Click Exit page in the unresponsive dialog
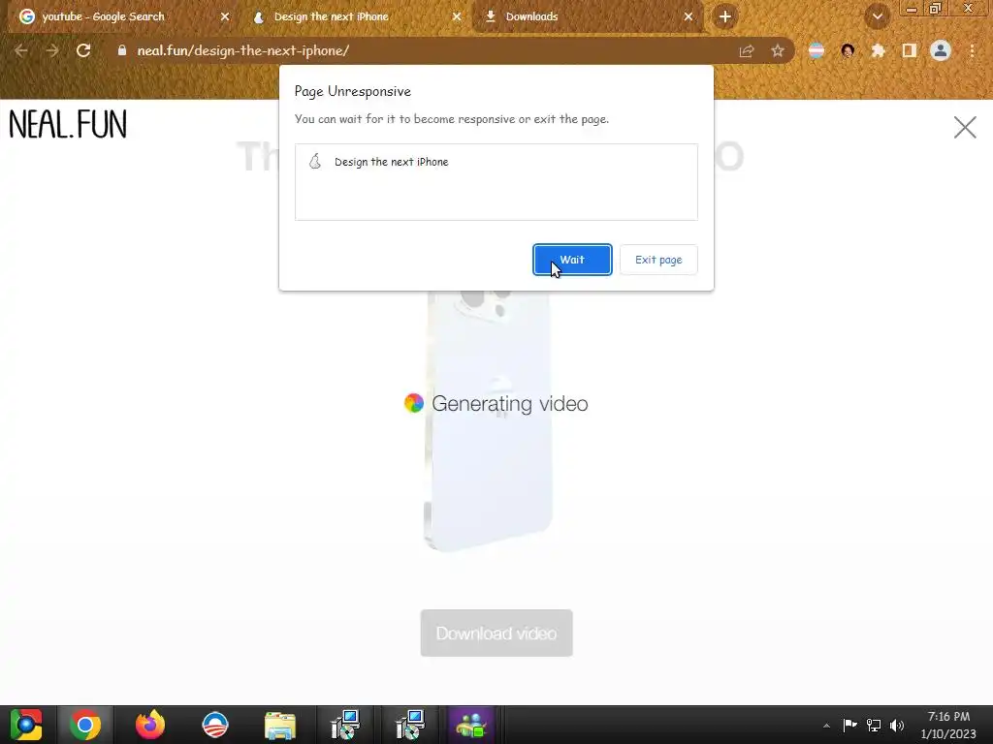 [x=658, y=260]
